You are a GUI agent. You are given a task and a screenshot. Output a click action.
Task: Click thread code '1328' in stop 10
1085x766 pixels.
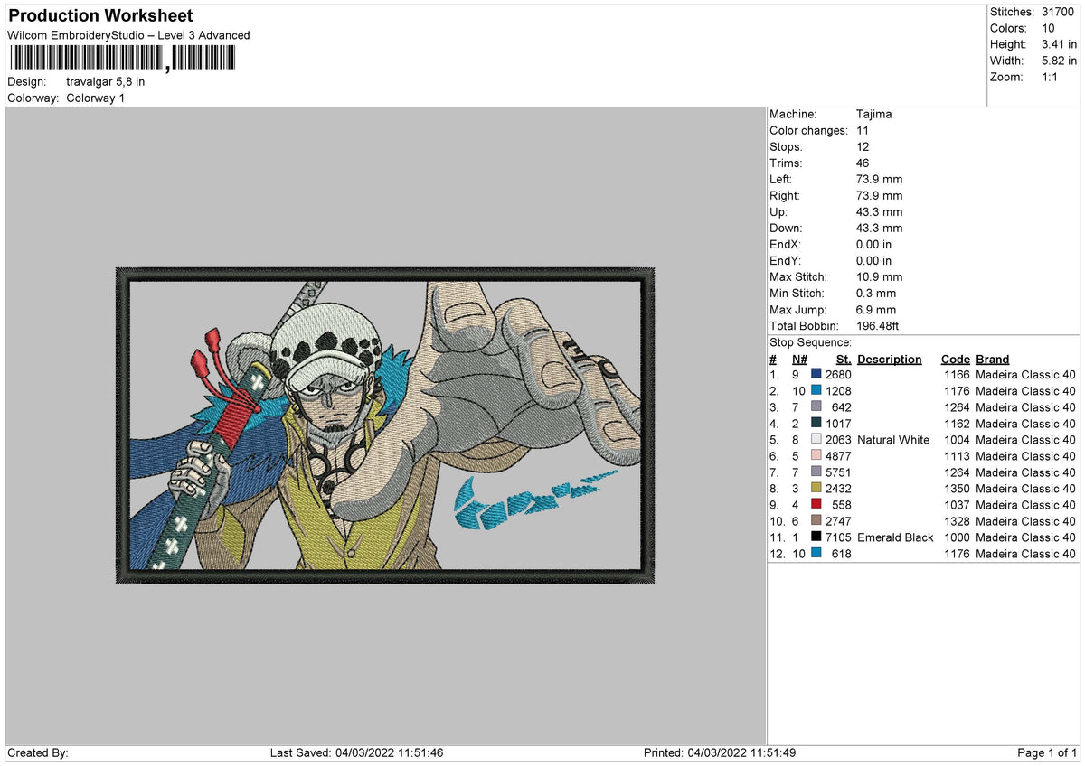pos(955,521)
